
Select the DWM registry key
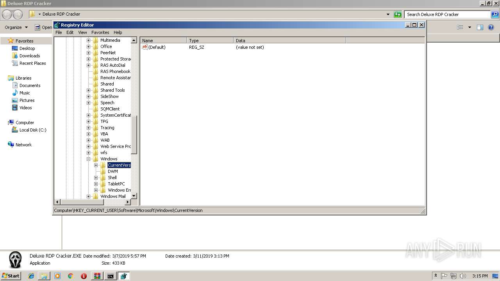[112, 171]
